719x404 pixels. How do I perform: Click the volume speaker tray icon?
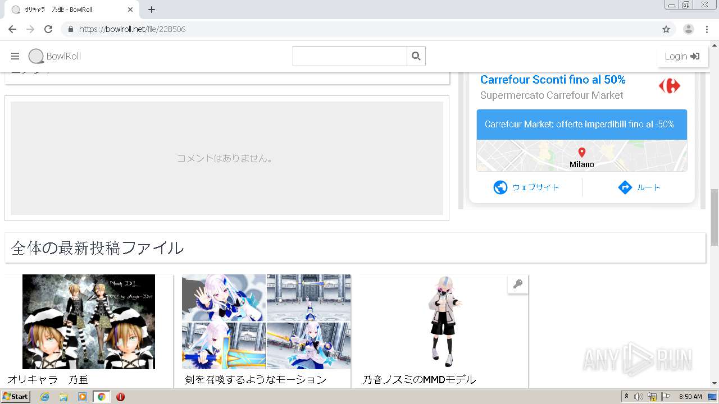tap(639, 397)
